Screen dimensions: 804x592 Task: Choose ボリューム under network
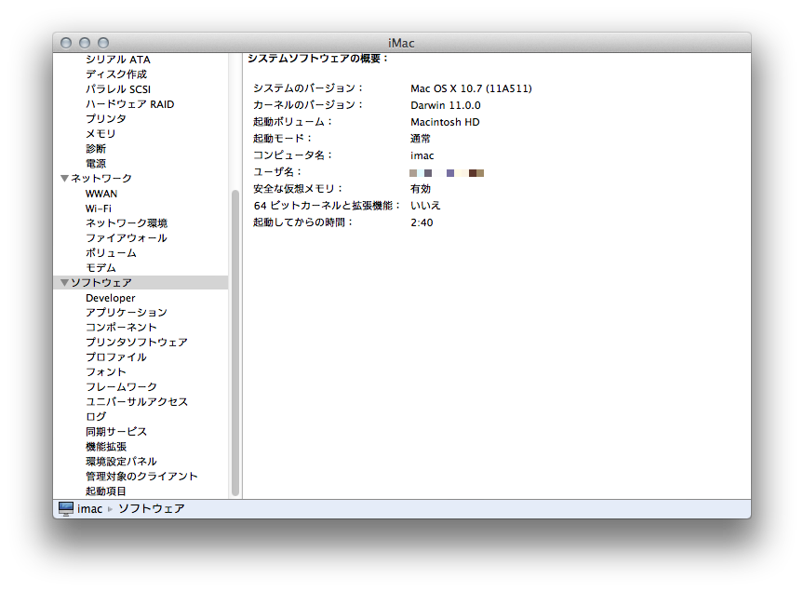[111, 253]
